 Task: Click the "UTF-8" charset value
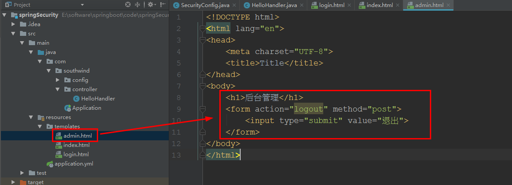point(311,51)
